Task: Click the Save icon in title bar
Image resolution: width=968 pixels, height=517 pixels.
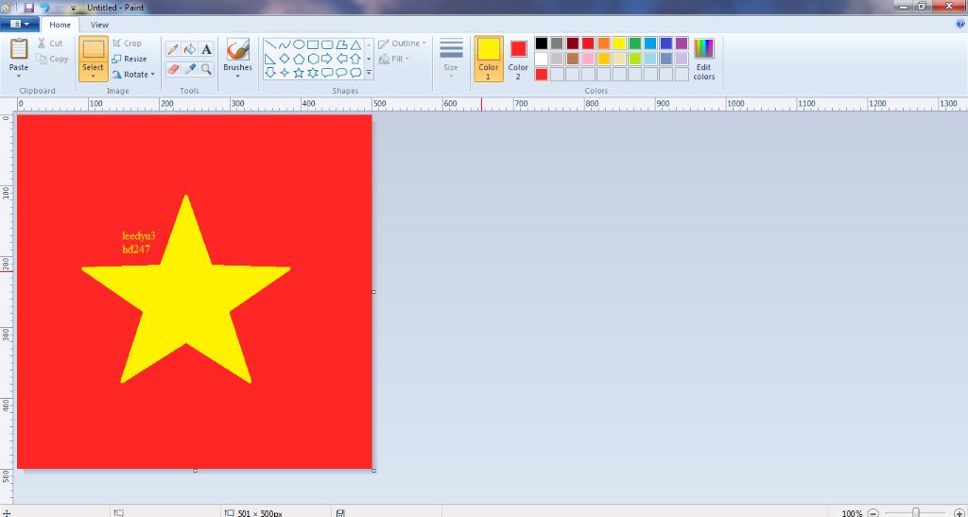Action: [x=29, y=8]
